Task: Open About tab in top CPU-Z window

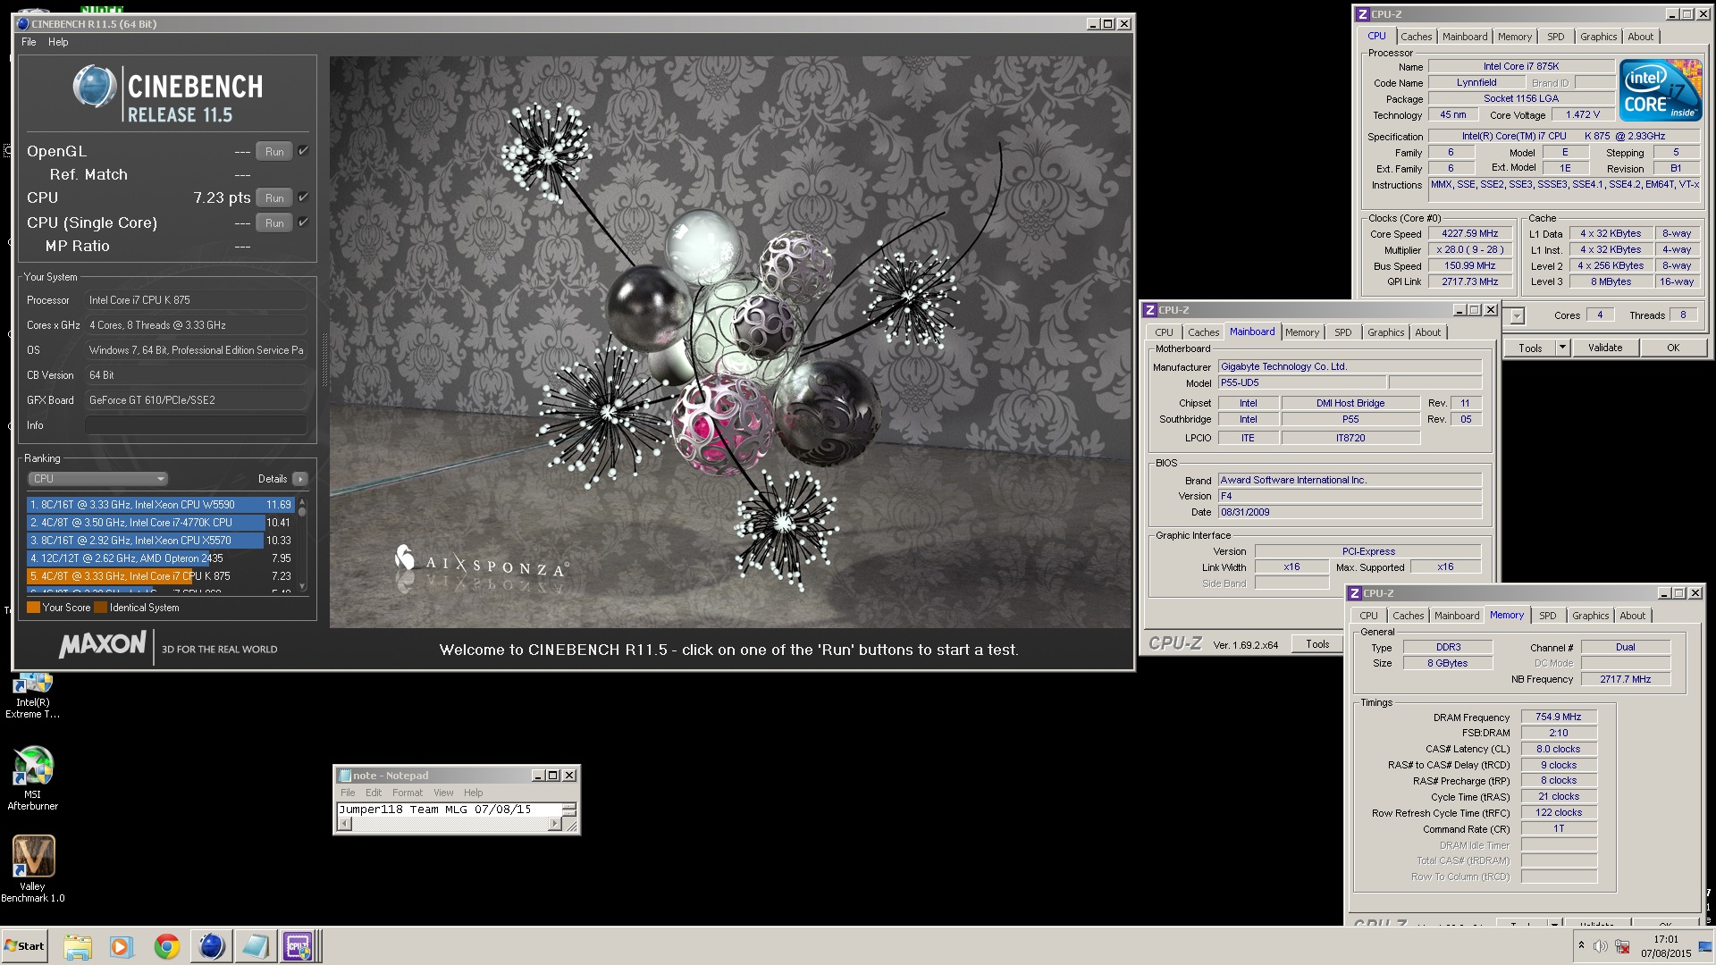Action: [x=1640, y=37]
